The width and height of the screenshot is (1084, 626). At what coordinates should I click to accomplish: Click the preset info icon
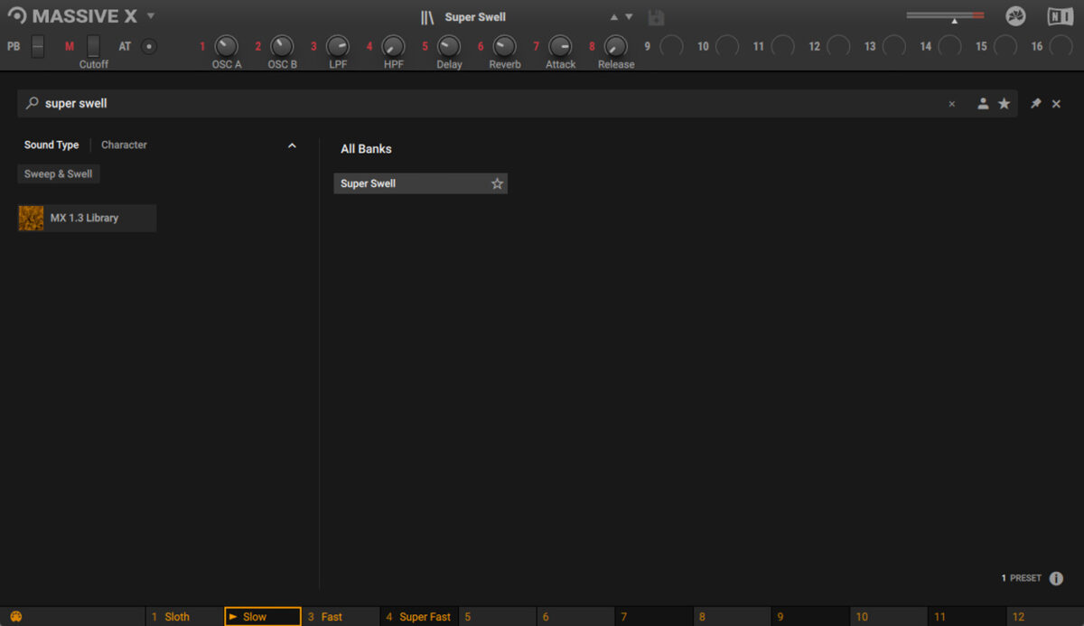[x=1056, y=578]
